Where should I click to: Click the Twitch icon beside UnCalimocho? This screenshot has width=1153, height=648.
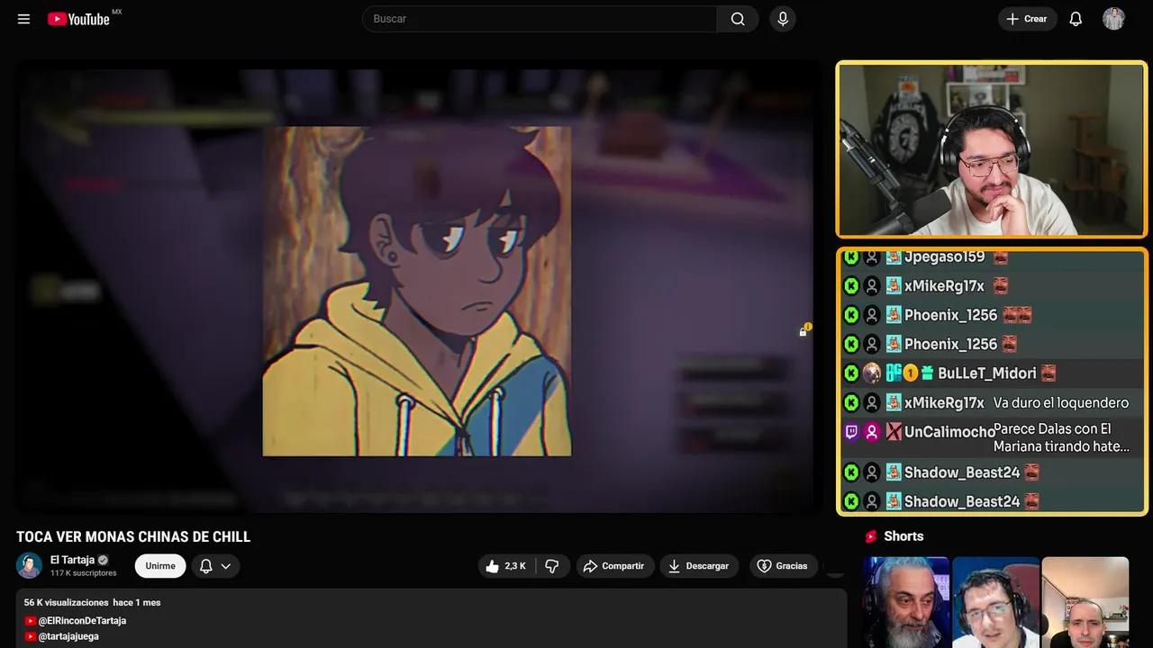click(x=851, y=432)
